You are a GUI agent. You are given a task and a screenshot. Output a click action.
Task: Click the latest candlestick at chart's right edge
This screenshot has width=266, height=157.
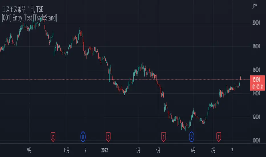tap(240, 78)
